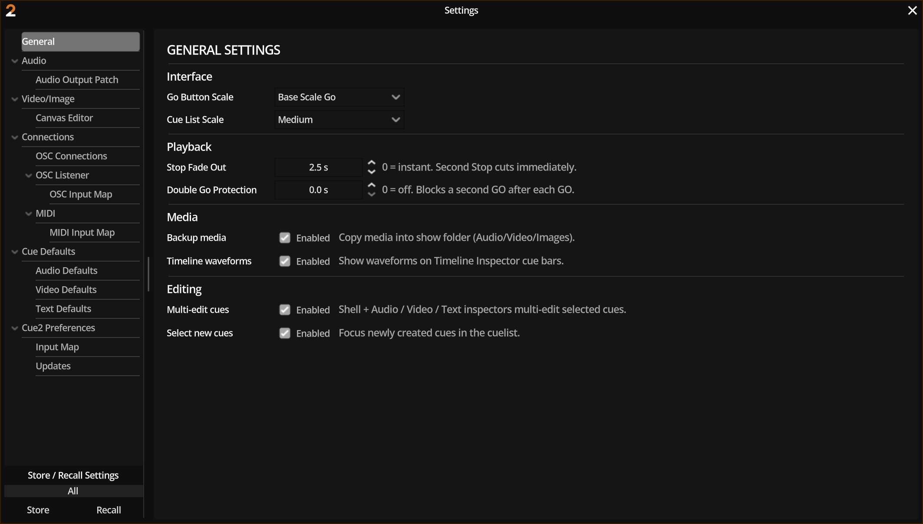Screen dimensions: 923x524
Task: Open the Text Defaults page
Action: point(87,309)
